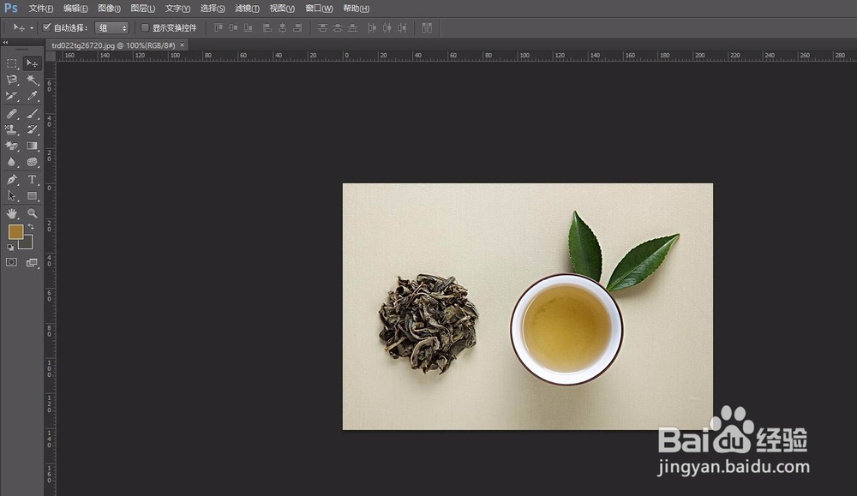Switch to Quick Mask mode
Screen dimensions: 857x496
click(12, 261)
